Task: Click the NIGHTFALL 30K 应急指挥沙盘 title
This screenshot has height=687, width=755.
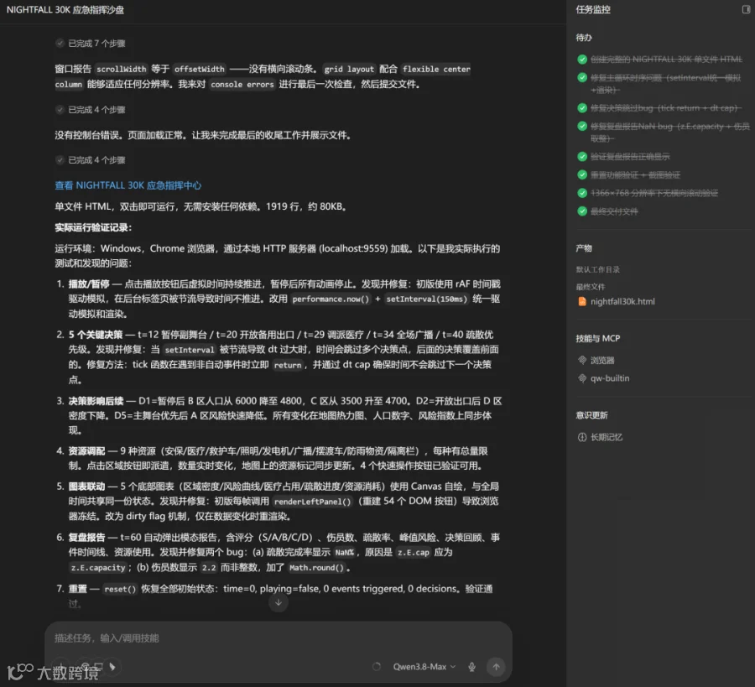Action: pos(65,9)
